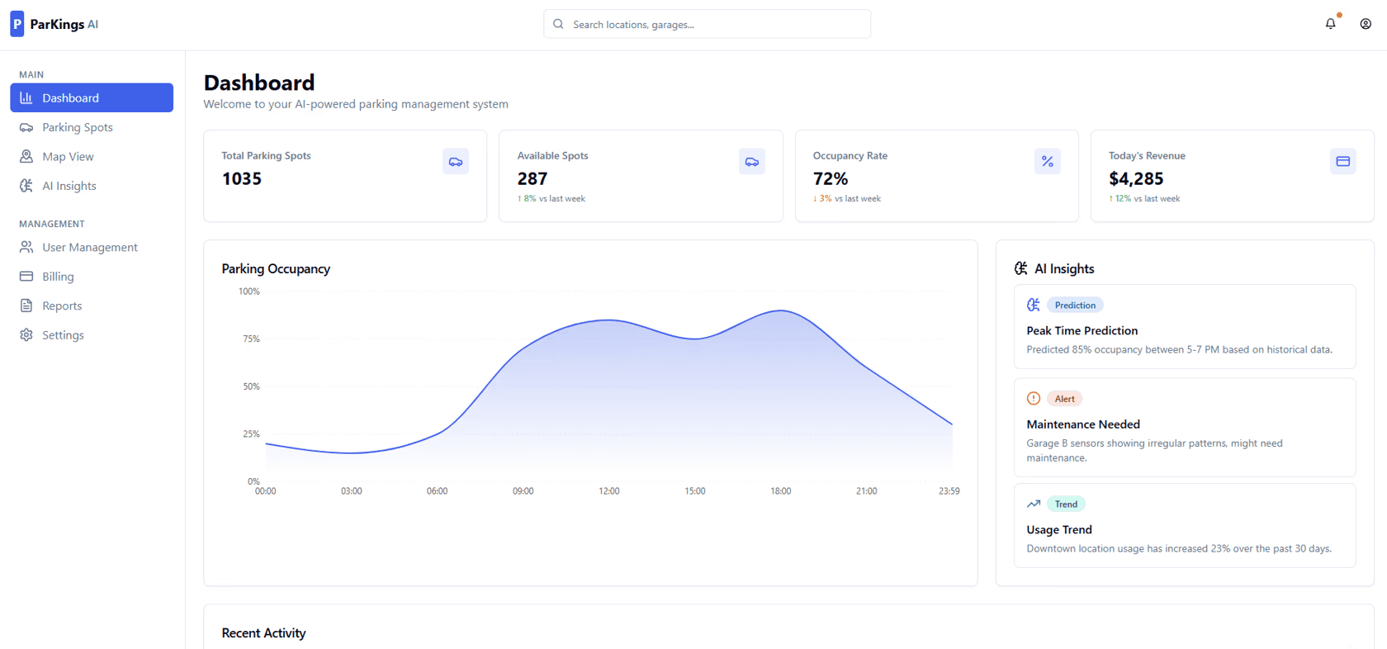The image size is (1387, 649).
Task: Click the 287 available spots value
Action: pos(533,178)
